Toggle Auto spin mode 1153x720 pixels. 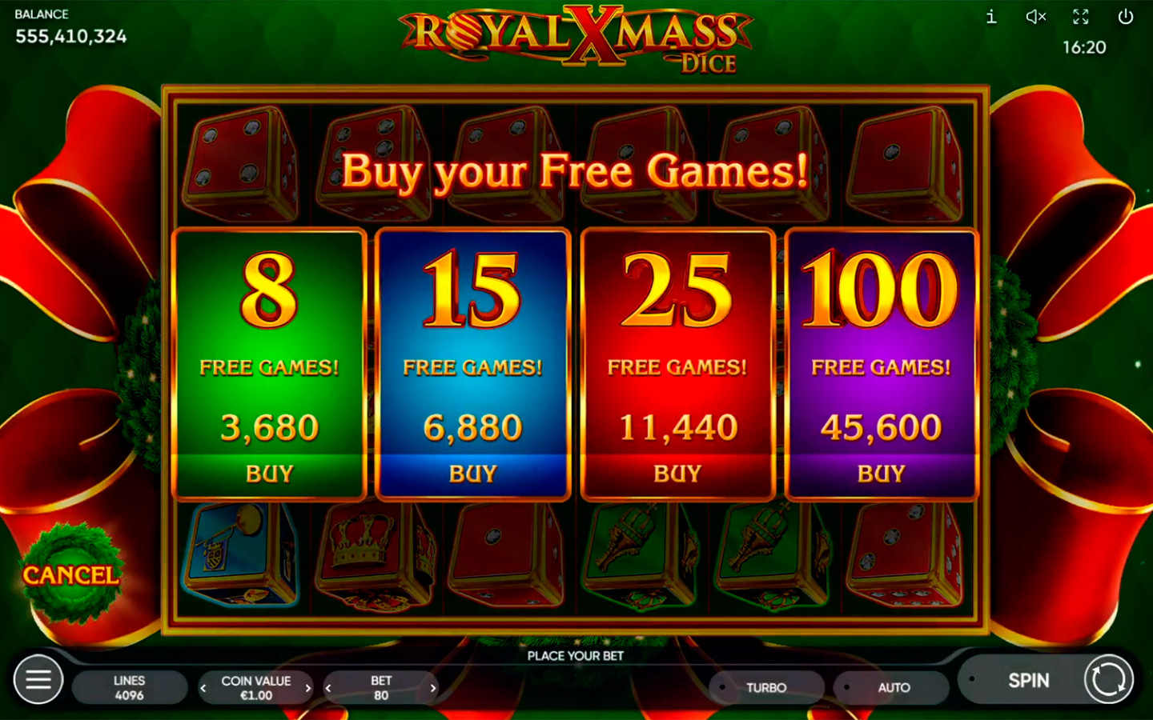[x=891, y=687]
